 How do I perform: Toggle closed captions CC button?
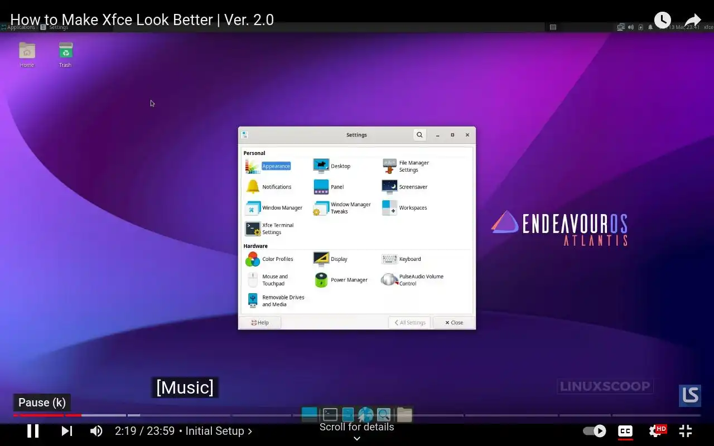tap(625, 431)
